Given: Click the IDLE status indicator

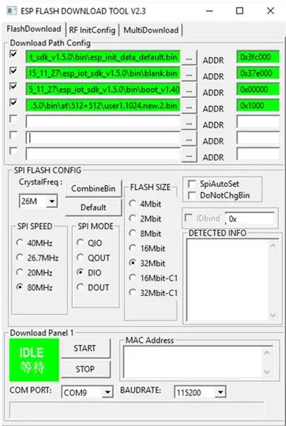Looking at the screenshot, I should (34, 360).
